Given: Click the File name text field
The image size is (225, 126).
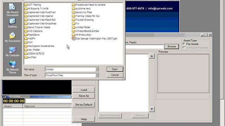Looking at the screenshot, I should [70, 69].
